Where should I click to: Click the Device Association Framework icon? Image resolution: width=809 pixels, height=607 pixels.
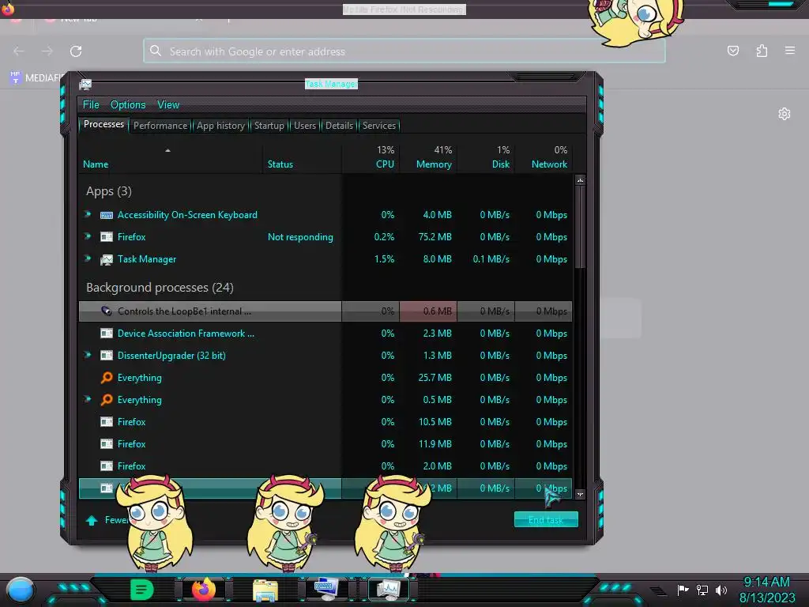pyautogui.click(x=107, y=334)
